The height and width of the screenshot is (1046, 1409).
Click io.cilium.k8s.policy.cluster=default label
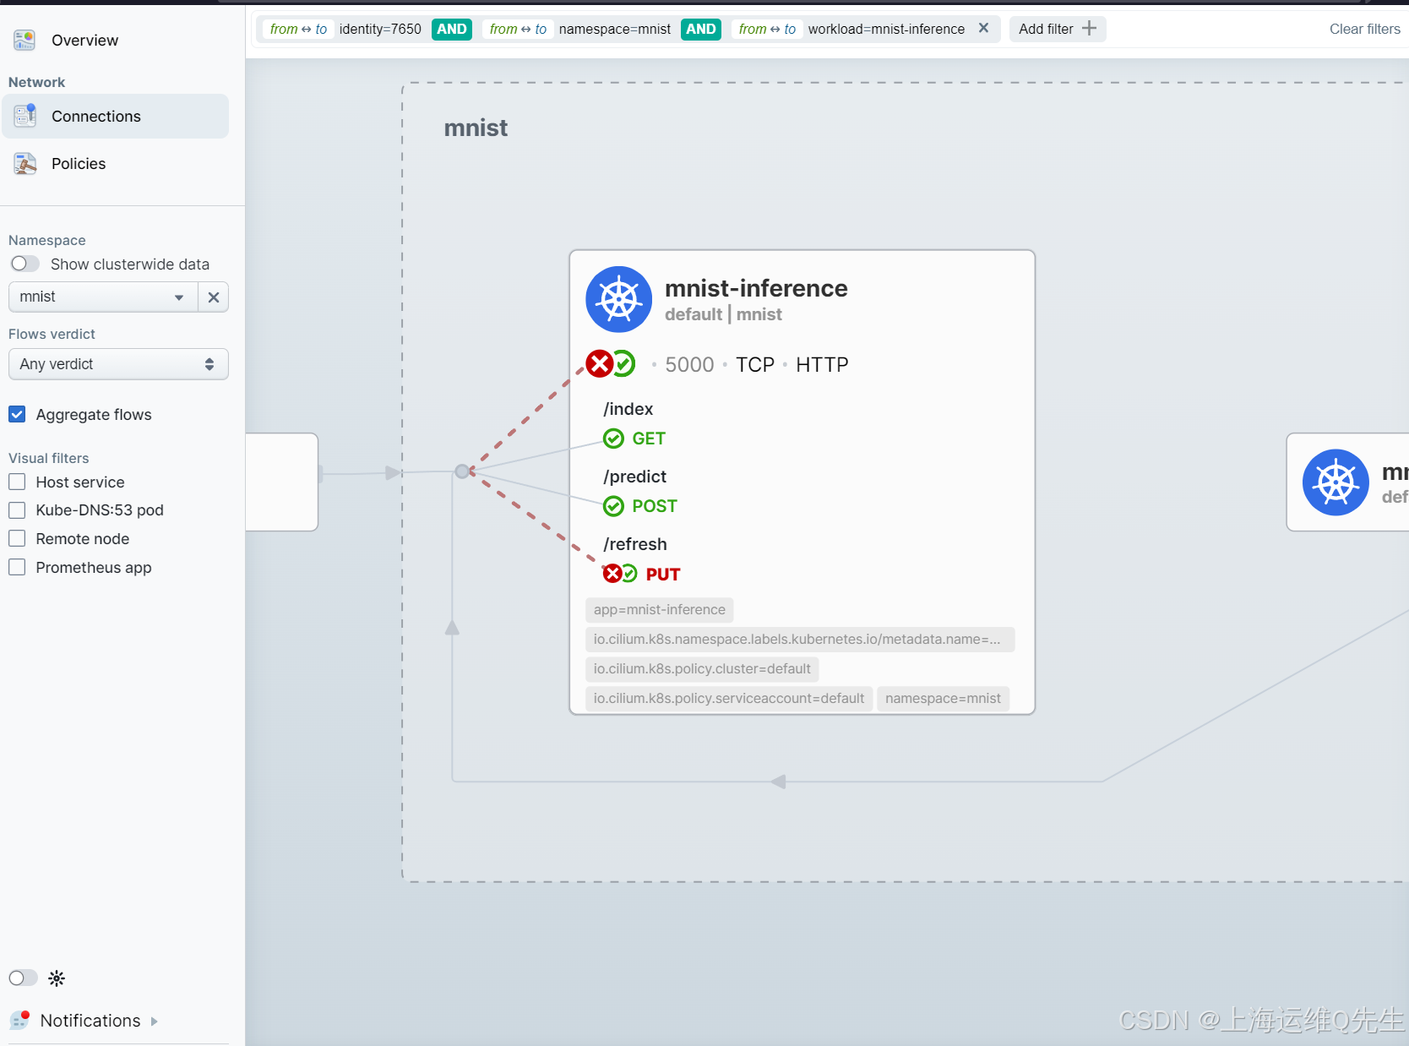(702, 668)
